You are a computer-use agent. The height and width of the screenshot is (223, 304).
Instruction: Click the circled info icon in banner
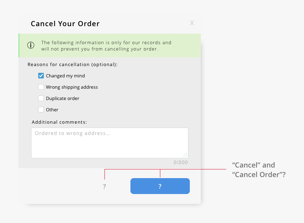(31, 45)
